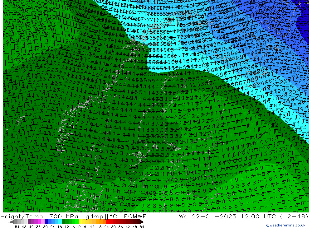Click the '54' colorbar scale label at the right end
Viewport: 312px width, 228px height.
142,227
